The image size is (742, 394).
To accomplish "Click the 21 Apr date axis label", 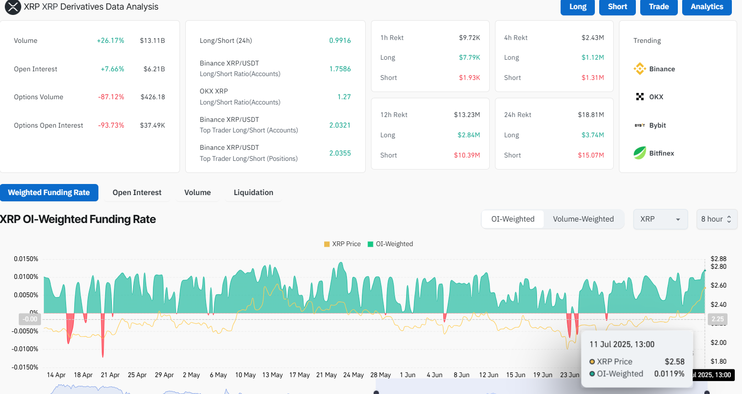I will pyautogui.click(x=110, y=375).
